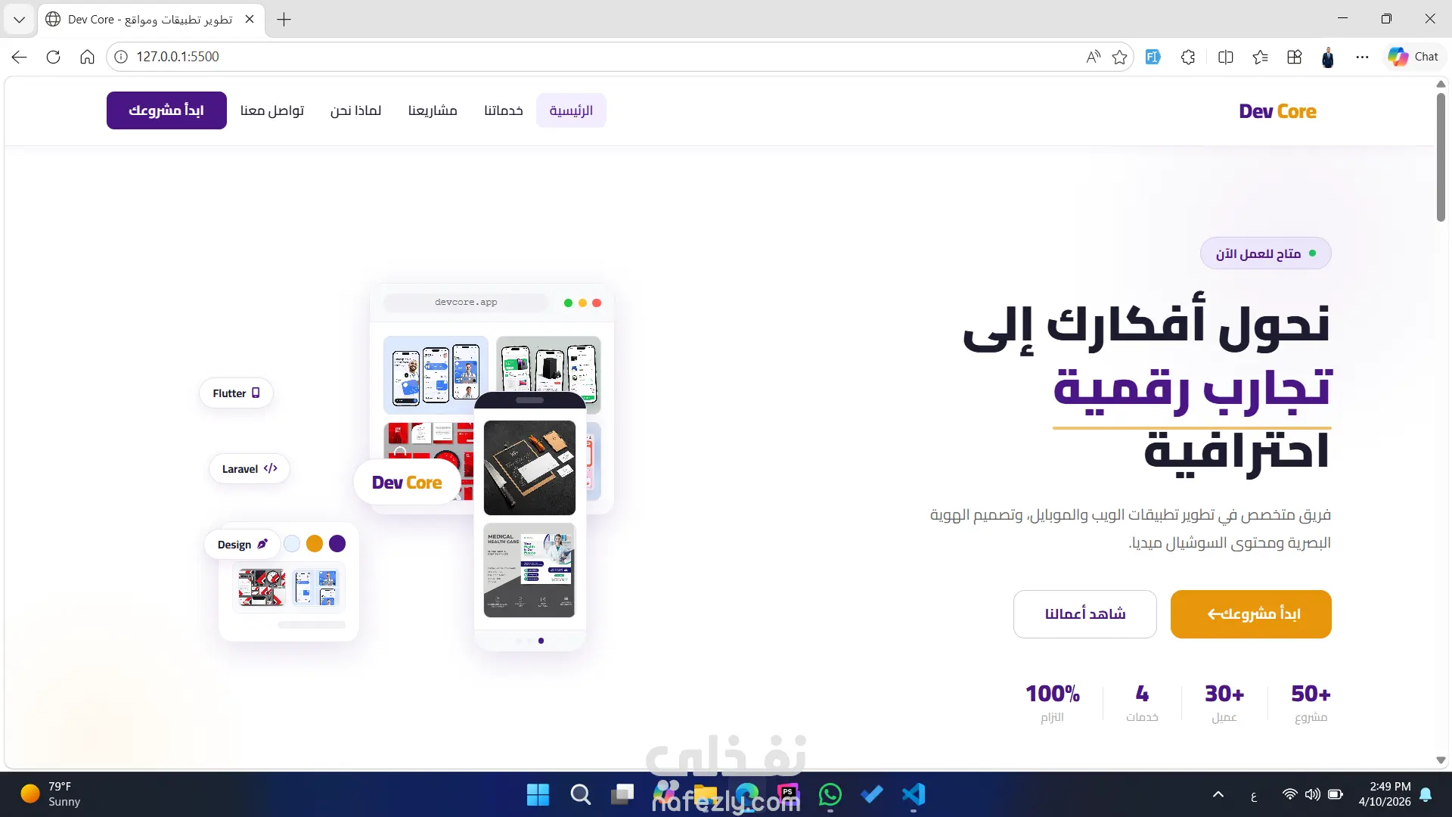Open the browser extensions puzzle icon
The image size is (1452, 817).
pos(1188,57)
